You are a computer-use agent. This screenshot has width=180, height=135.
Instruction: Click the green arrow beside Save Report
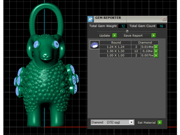[154, 36]
